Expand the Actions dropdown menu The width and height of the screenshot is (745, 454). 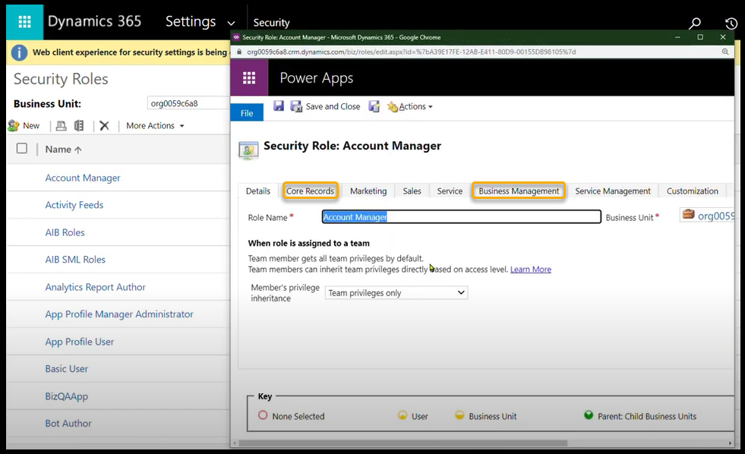coord(412,107)
